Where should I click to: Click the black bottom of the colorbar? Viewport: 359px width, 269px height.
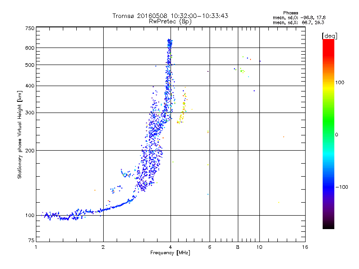(328, 226)
